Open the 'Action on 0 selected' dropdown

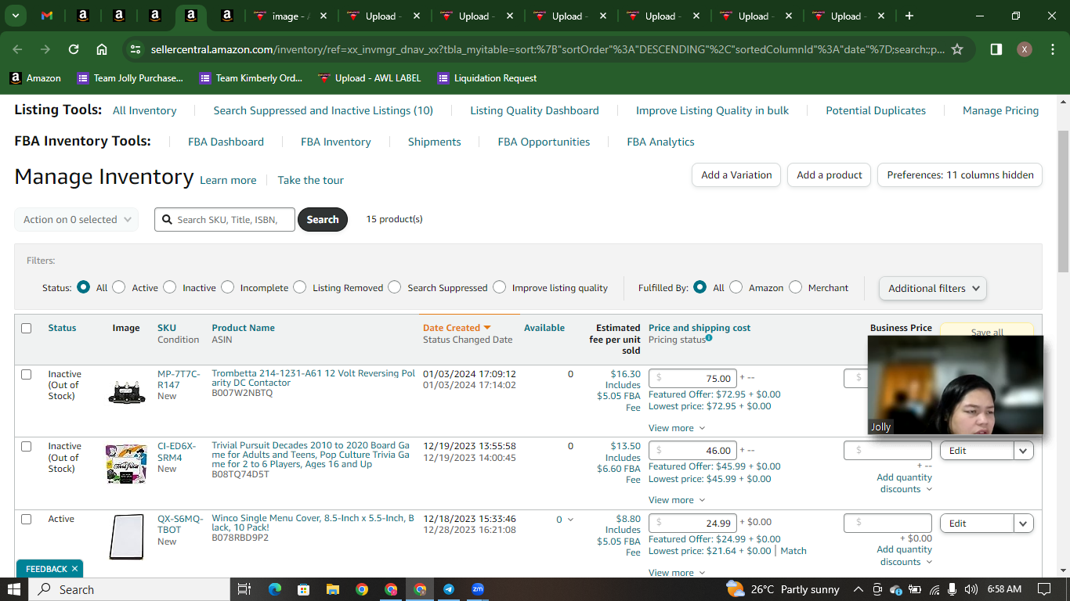[77, 220]
